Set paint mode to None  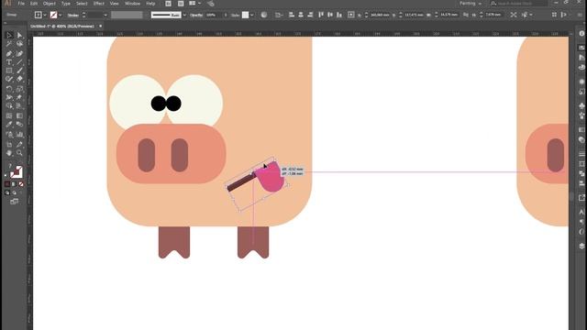click(21, 183)
